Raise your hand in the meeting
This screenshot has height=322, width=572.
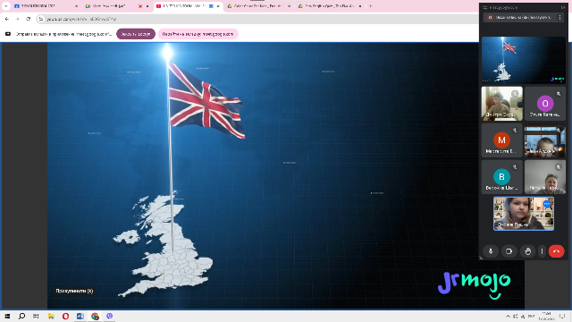point(527,251)
